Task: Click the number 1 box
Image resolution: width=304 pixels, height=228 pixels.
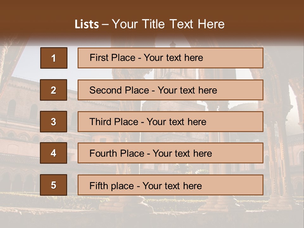Action: (x=54, y=58)
